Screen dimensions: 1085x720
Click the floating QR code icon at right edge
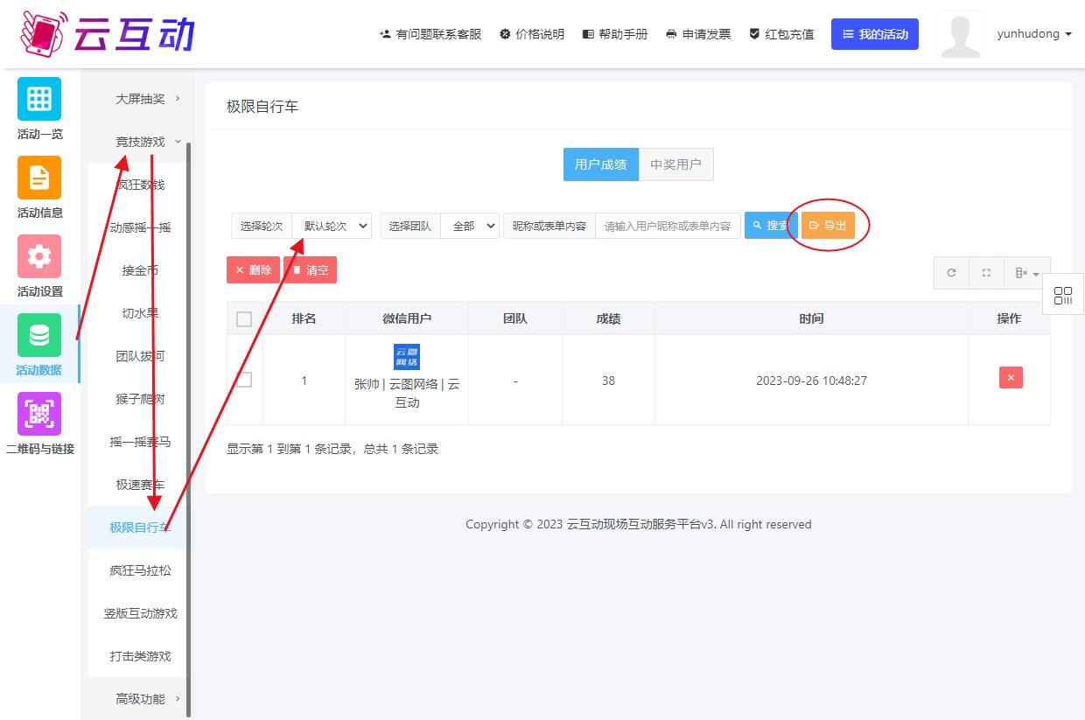click(x=1063, y=296)
